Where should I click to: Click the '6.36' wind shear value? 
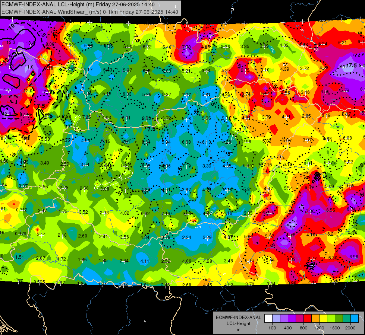pos(249,261)
